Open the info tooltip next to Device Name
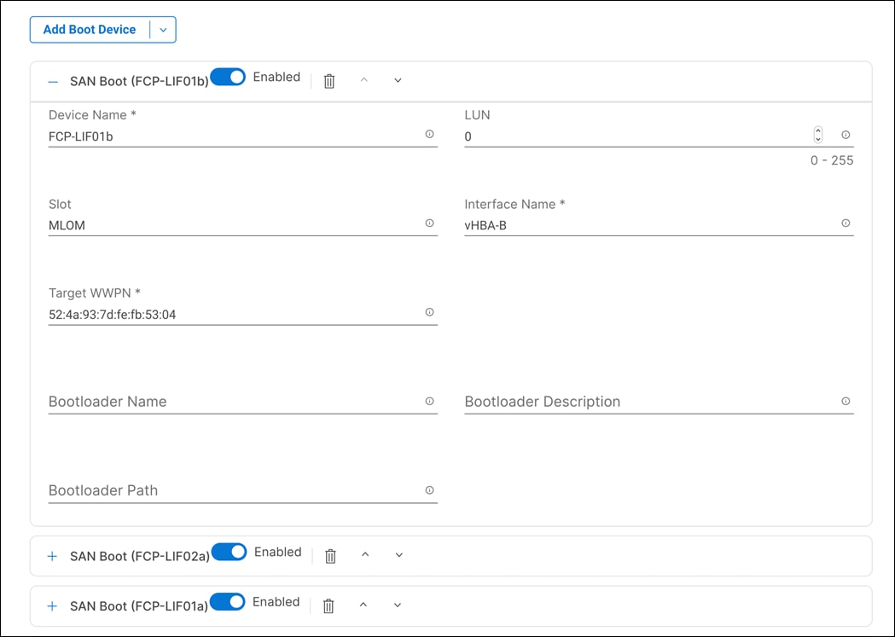Screen dimensions: 895x637 click(430, 135)
